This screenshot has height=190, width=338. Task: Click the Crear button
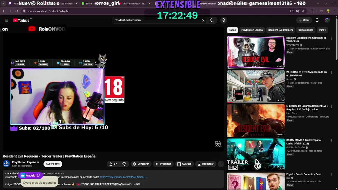tap(304, 20)
